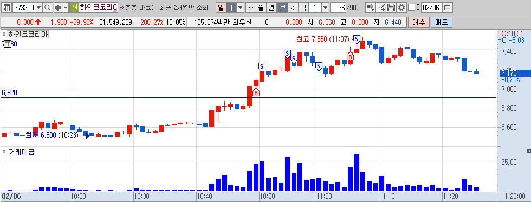Click the LC:10.31 indicator text
531x202 pixels.
click(x=510, y=34)
